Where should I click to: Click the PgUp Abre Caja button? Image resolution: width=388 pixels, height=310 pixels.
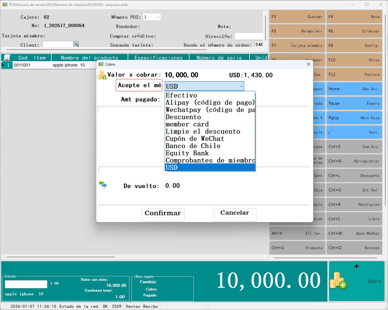[x=354, y=118]
